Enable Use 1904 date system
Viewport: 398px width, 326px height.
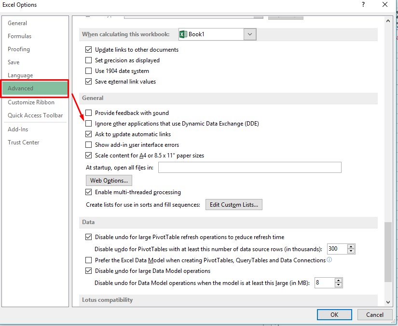pyautogui.click(x=88, y=71)
